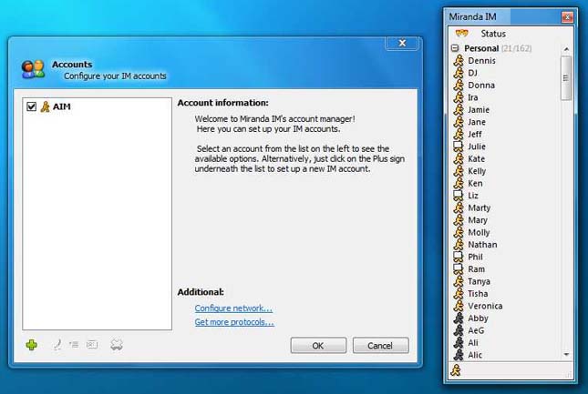Click the Miranda IM title bar
Viewport: 588px width, 394px height.
[x=502, y=17]
